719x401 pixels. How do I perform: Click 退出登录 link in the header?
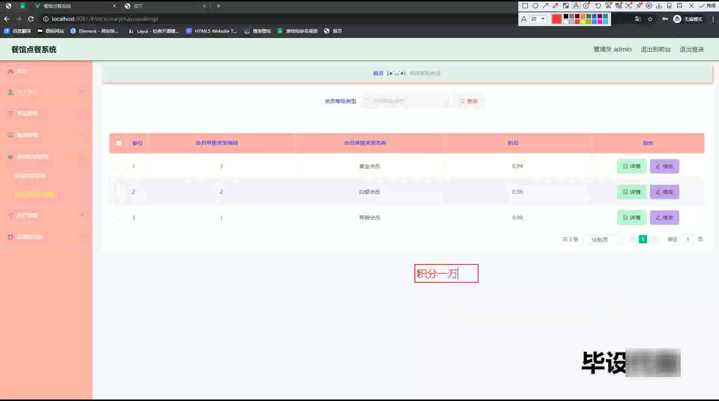coord(692,49)
